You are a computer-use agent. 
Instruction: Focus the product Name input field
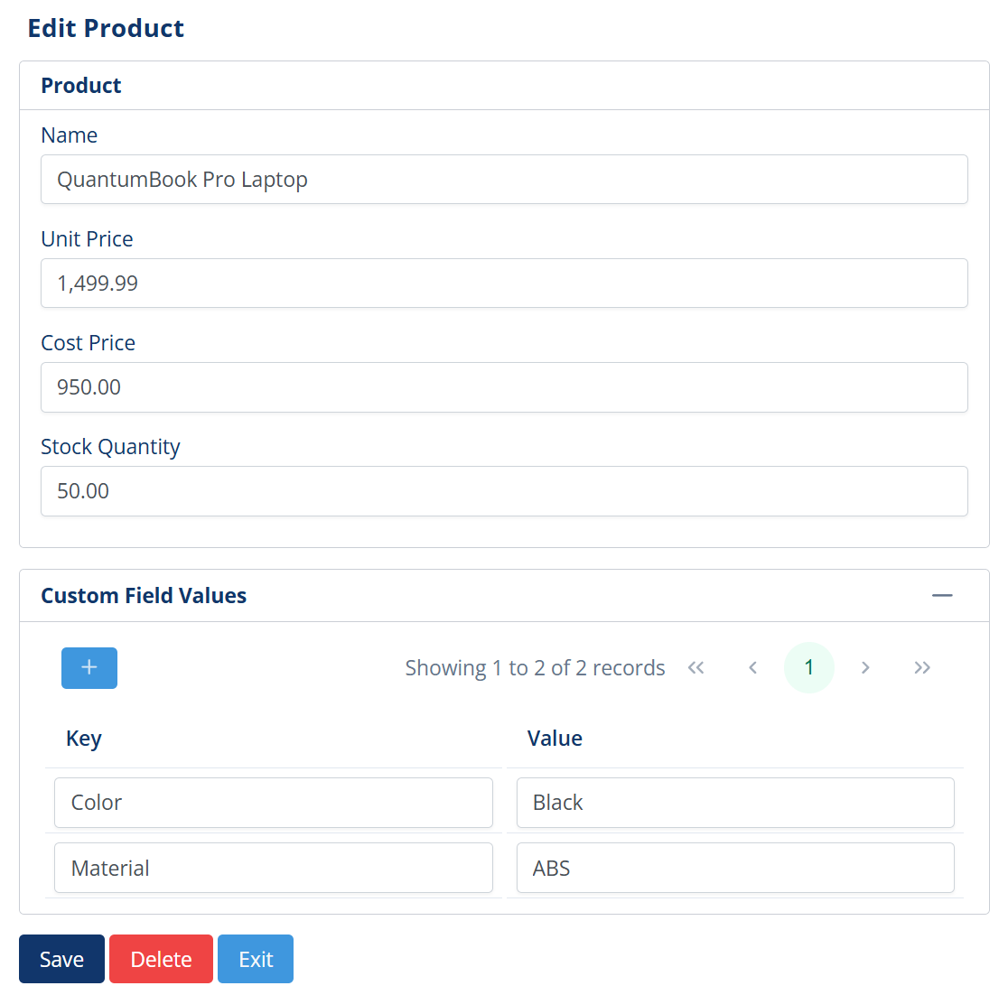coord(503,179)
